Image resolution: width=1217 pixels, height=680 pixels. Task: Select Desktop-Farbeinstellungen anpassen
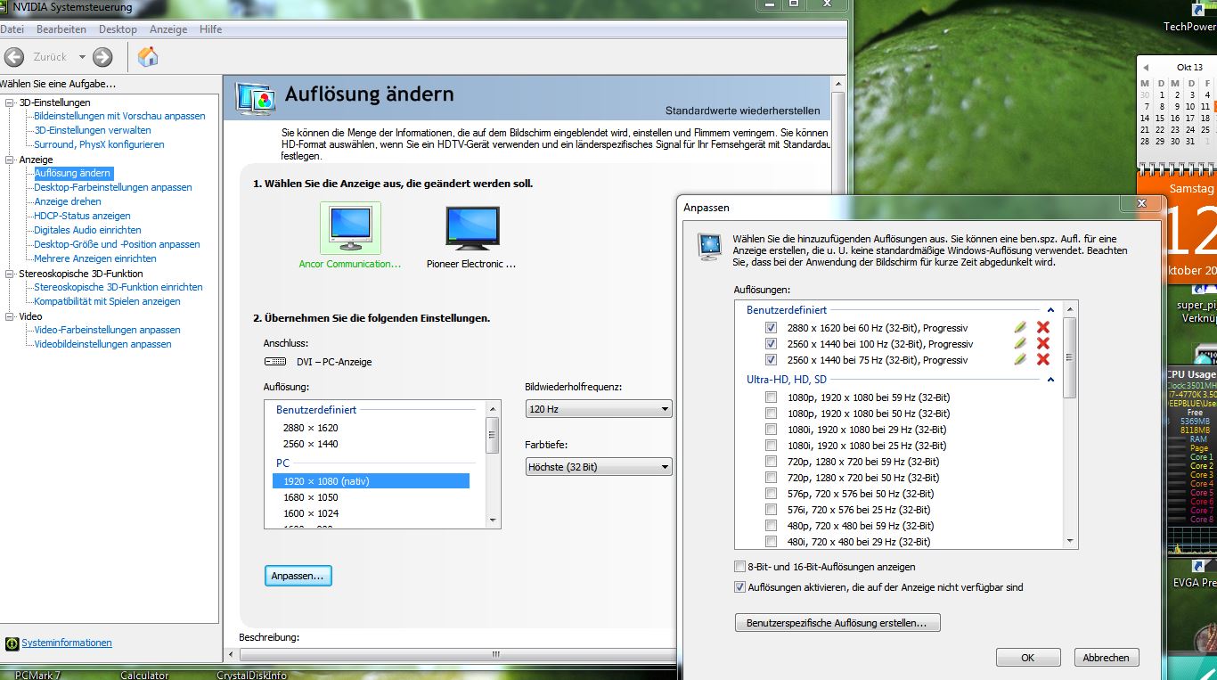point(113,187)
